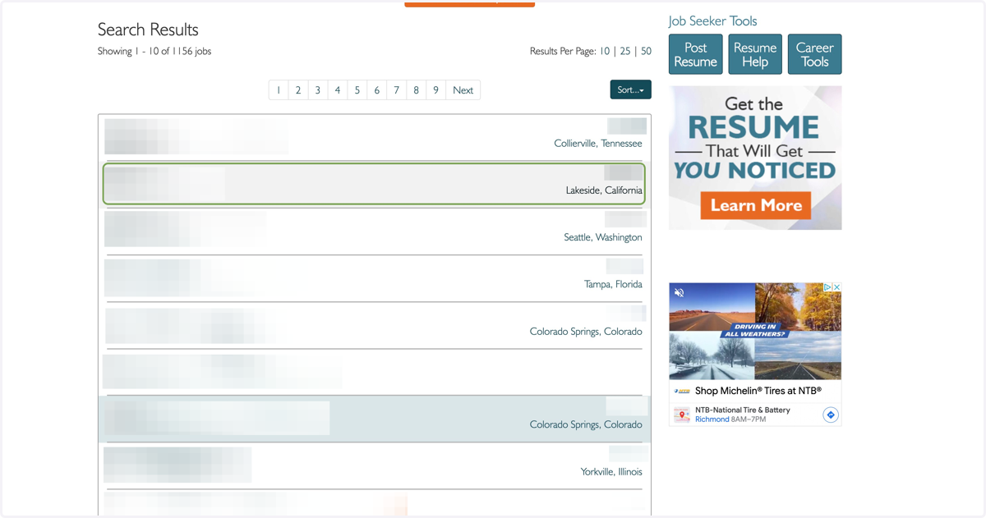
Task: Click the Richmond location link in ad
Action: click(712, 419)
